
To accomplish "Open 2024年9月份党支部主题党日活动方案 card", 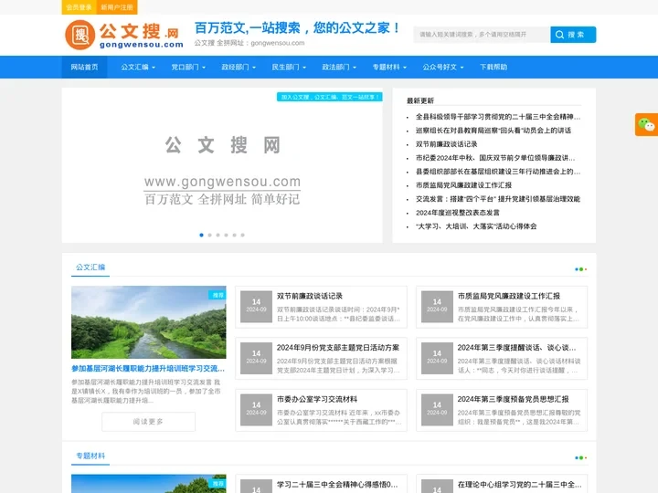I will pyautogui.click(x=338, y=348).
